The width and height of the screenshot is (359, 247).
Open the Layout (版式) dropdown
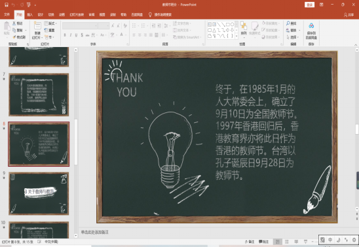50,24
